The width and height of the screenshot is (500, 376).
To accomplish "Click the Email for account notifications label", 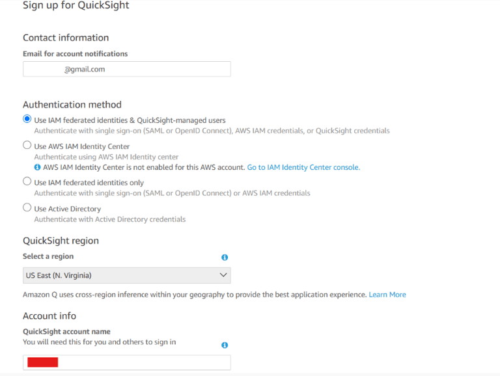I will click(x=76, y=54).
